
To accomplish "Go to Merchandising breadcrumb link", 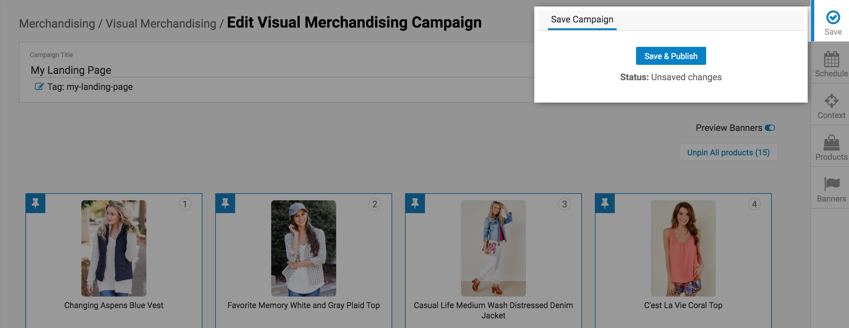I will coord(57,24).
